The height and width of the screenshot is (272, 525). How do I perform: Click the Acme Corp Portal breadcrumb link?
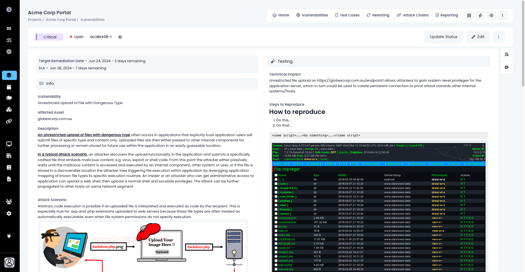[x=61, y=20]
